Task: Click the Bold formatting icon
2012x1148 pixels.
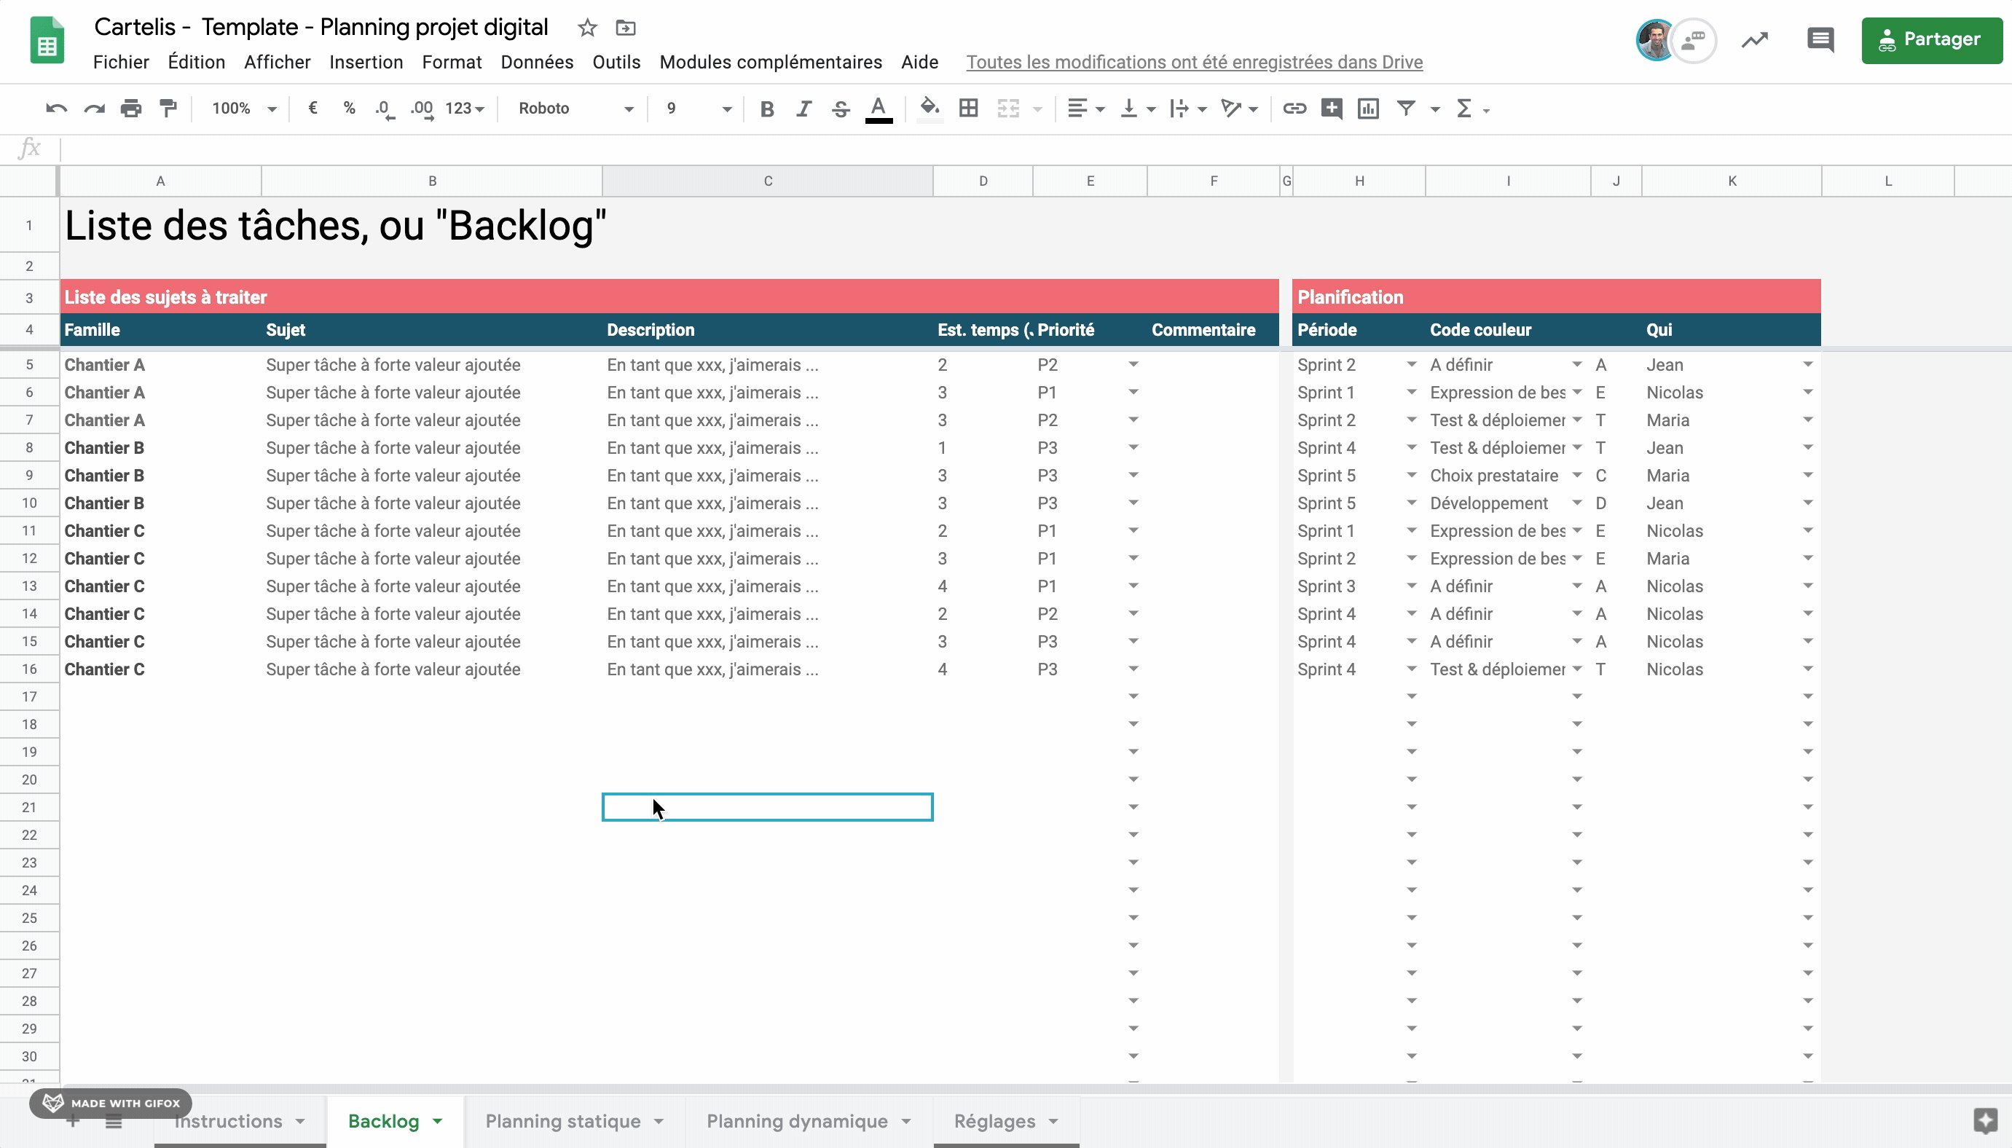Action: (767, 108)
